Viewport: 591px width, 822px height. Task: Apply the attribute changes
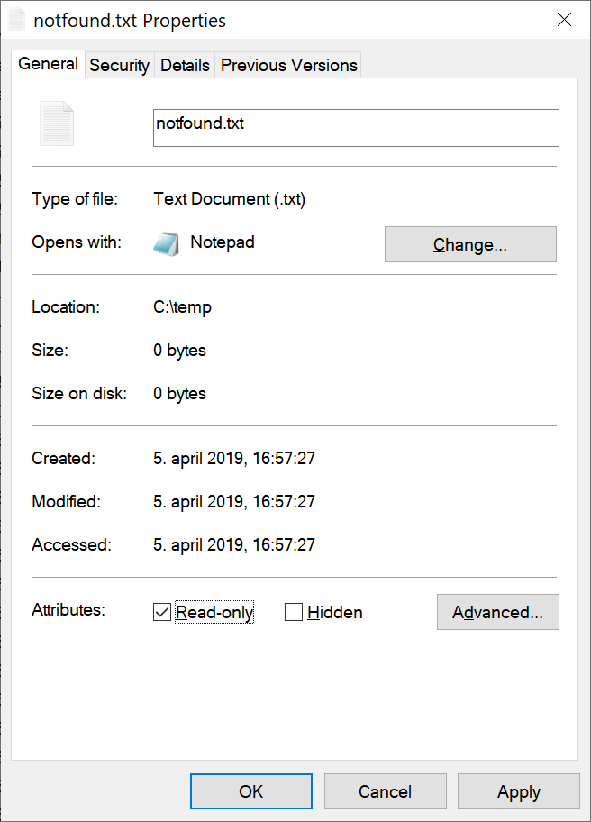(x=519, y=791)
